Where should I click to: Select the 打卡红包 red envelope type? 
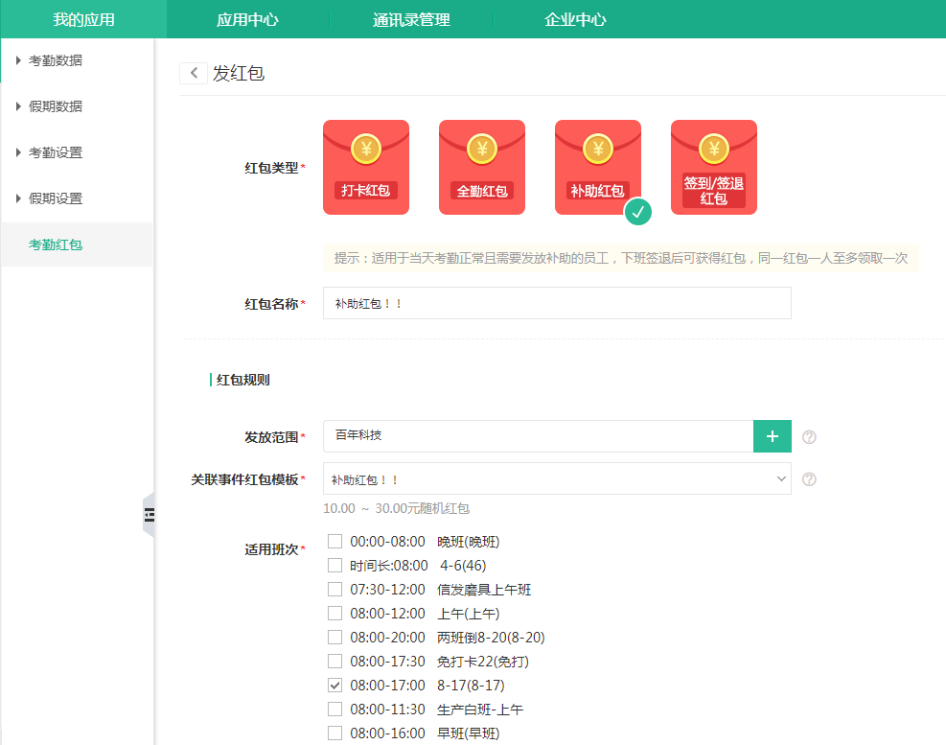(365, 167)
